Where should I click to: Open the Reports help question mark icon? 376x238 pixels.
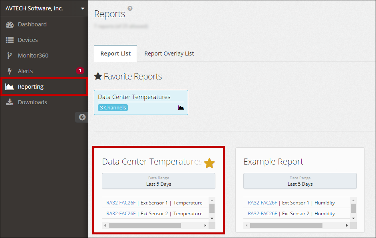pos(130,8)
